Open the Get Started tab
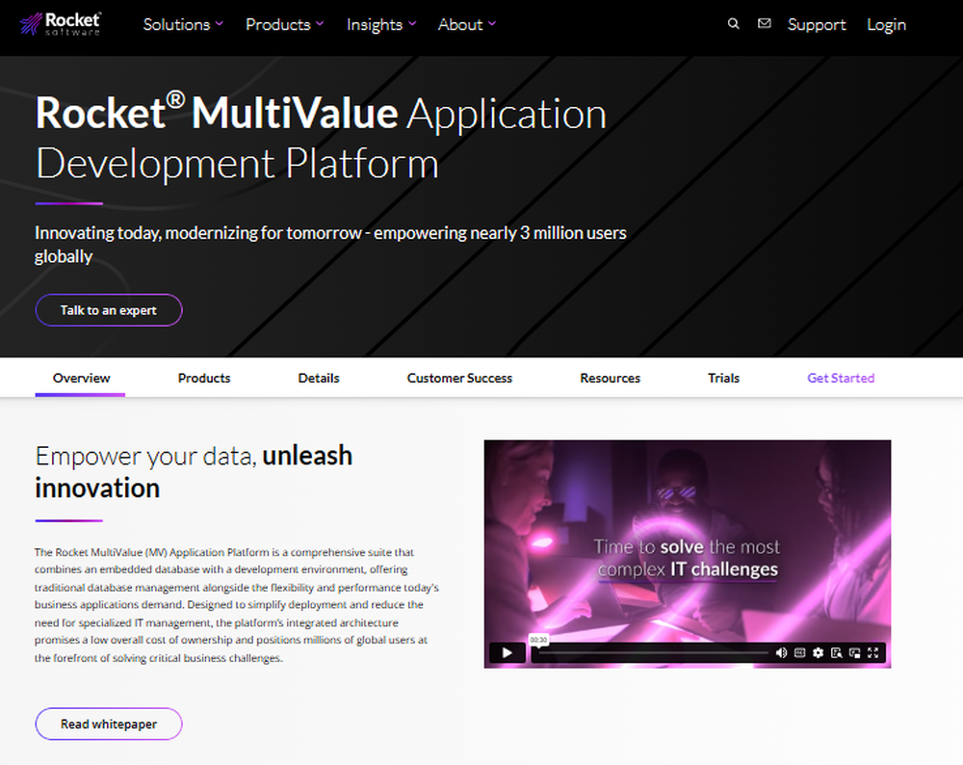963x765 pixels. click(840, 378)
